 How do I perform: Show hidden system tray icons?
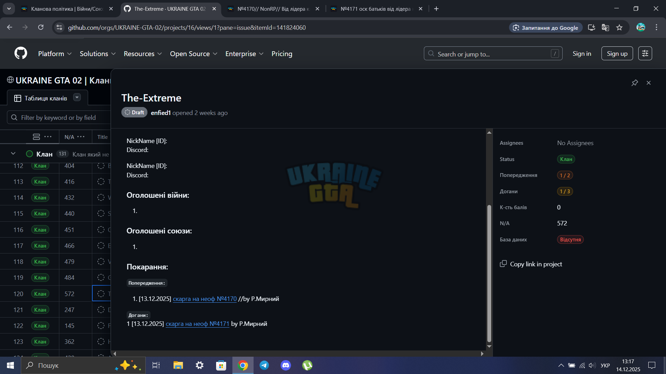pyautogui.click(x=561, y=365)
